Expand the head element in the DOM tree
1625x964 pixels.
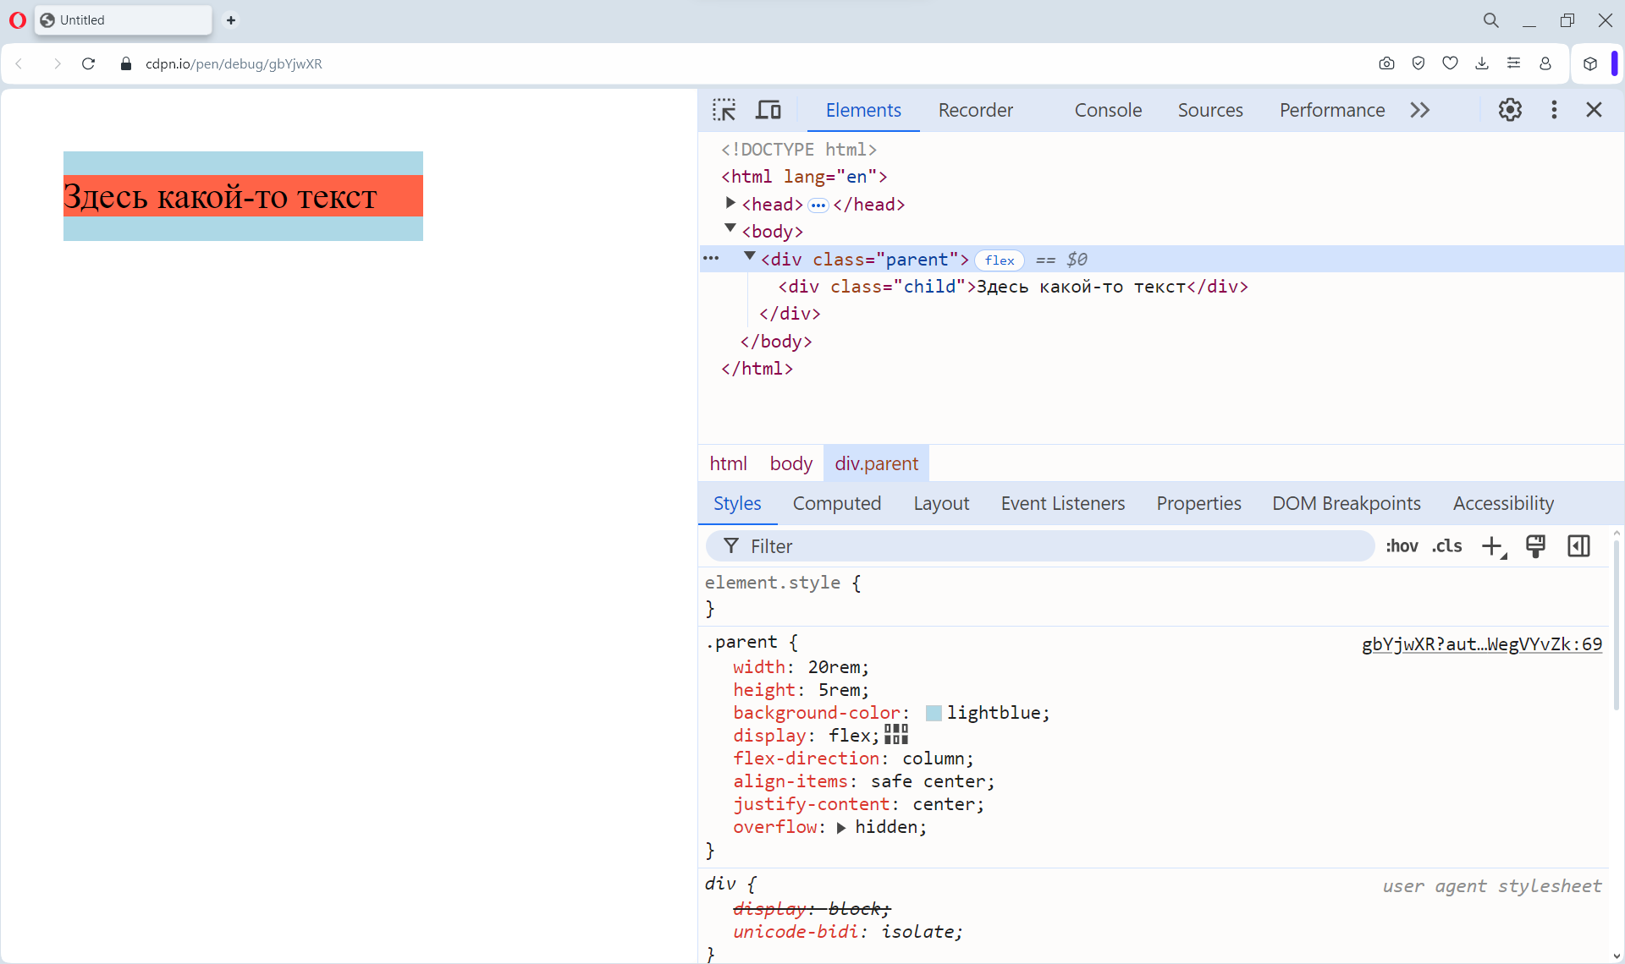730,203
